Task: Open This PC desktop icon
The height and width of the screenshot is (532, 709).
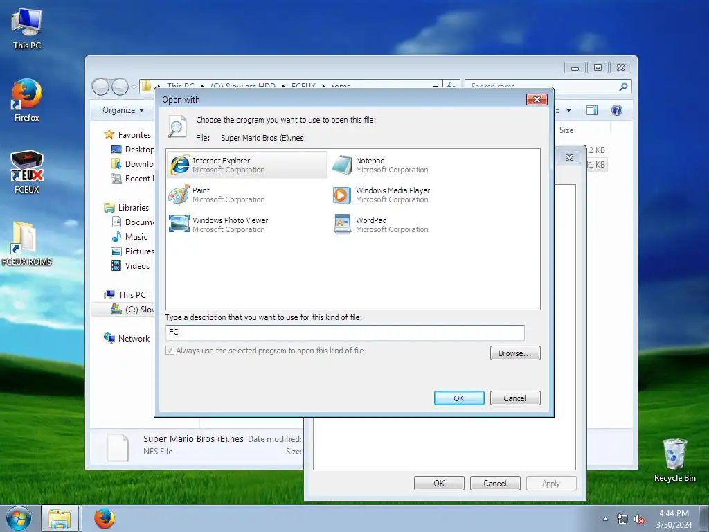Action: [27, 28]
